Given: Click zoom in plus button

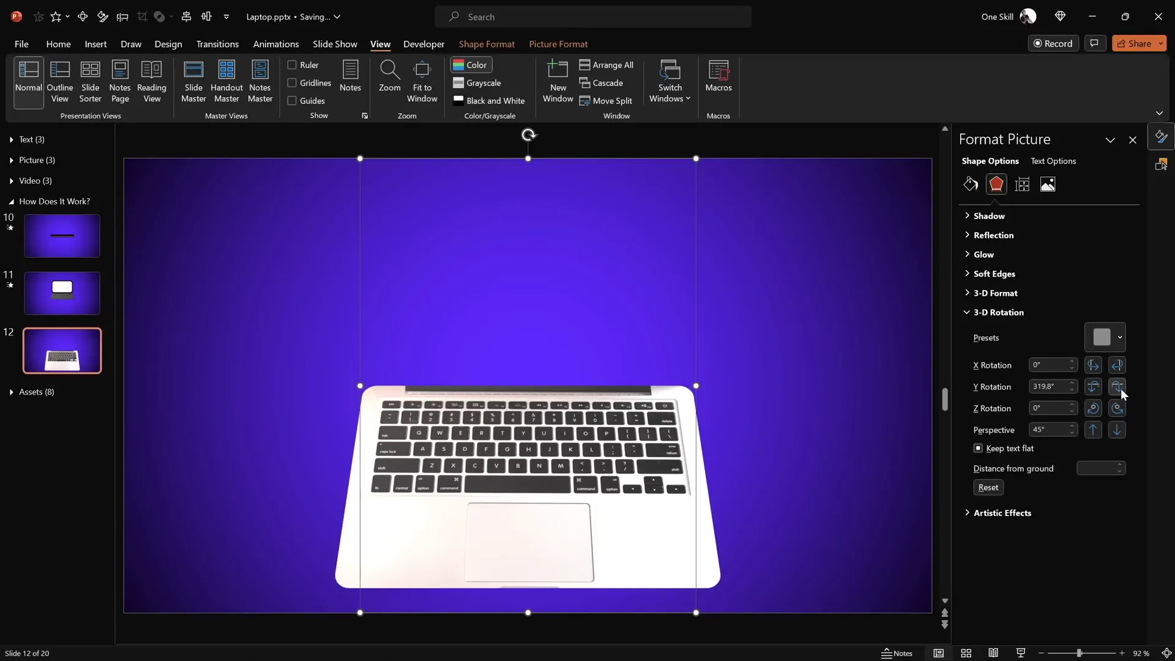Looking at the screenshot, I should (x=1122, y=653).
